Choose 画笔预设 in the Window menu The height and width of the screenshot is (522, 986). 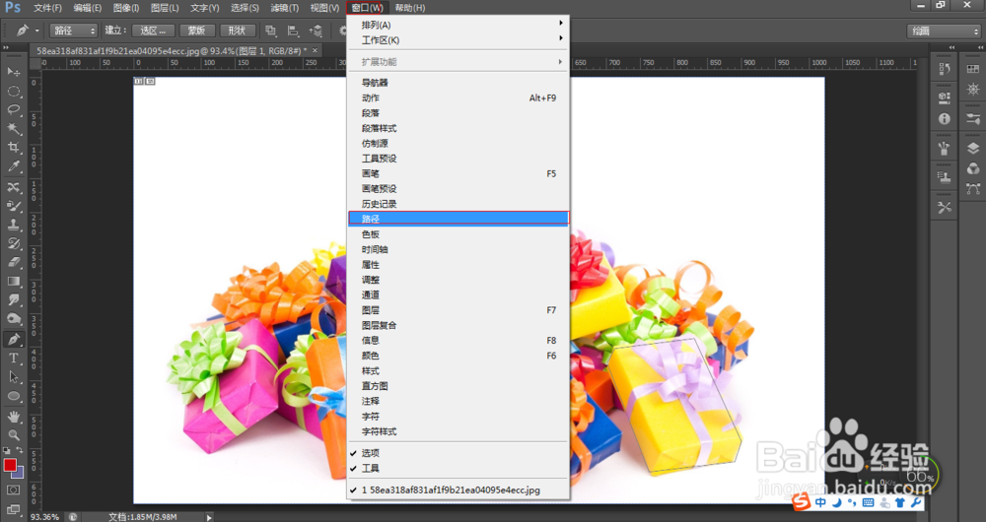(458, 188)
